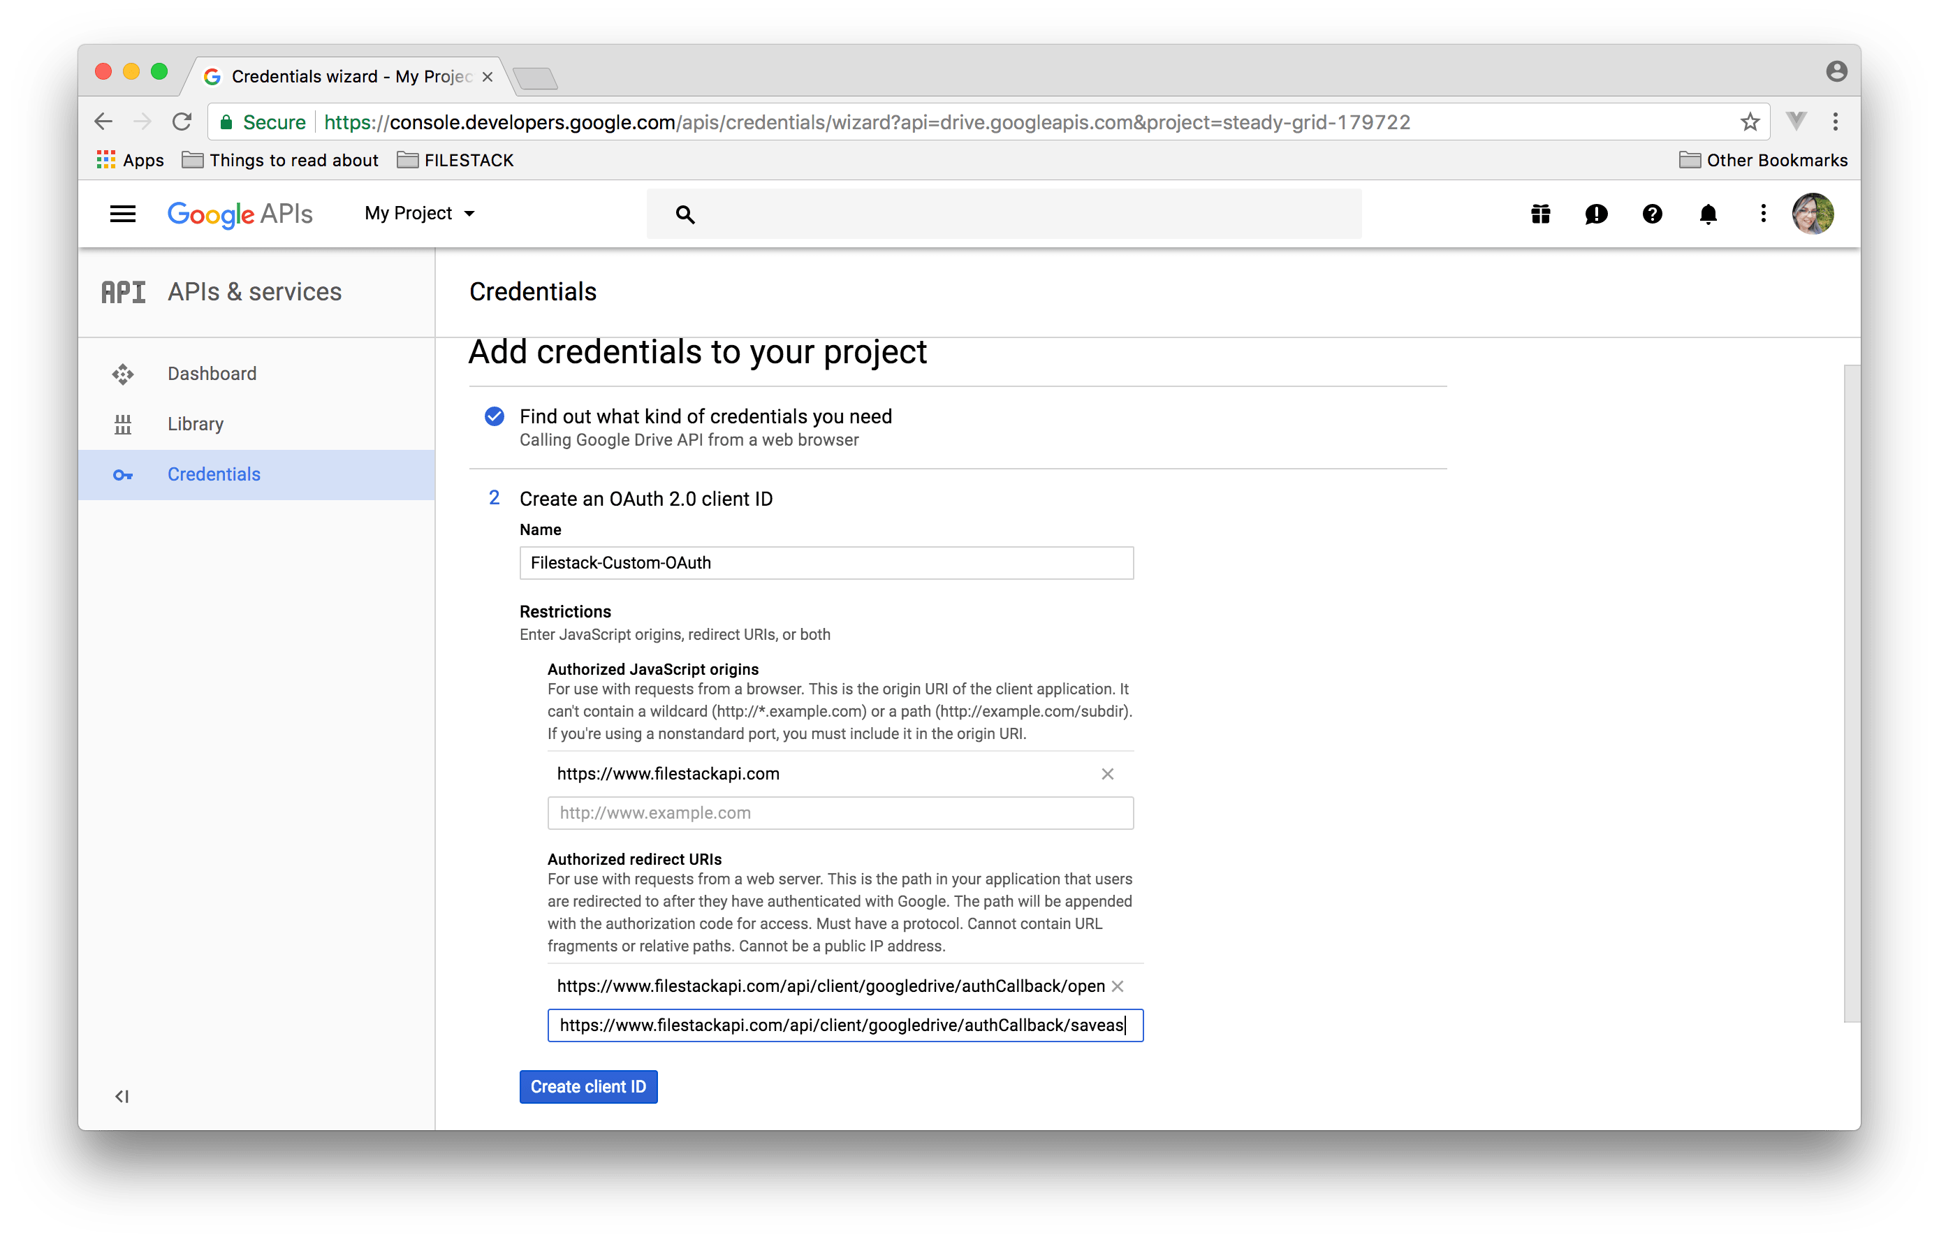
Task: Click the alerts/bell notification icon
Action: click(x=1707, y=213)
